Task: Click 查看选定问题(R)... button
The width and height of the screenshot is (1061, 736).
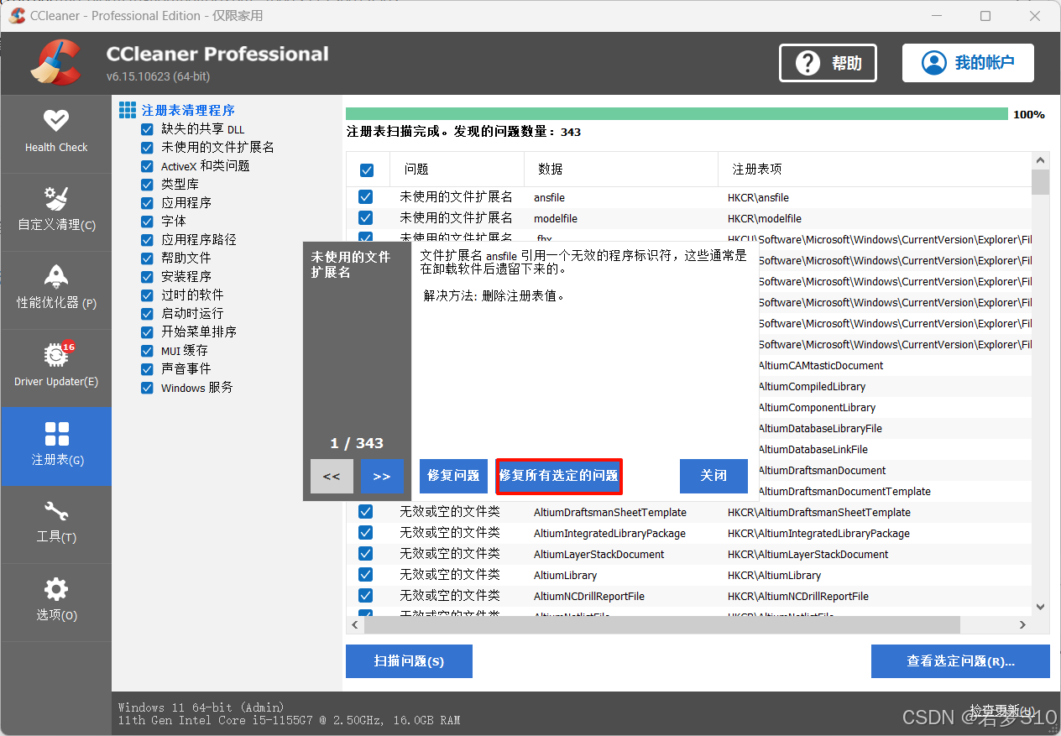Action: pyautogui.click(x=960, y=661)
